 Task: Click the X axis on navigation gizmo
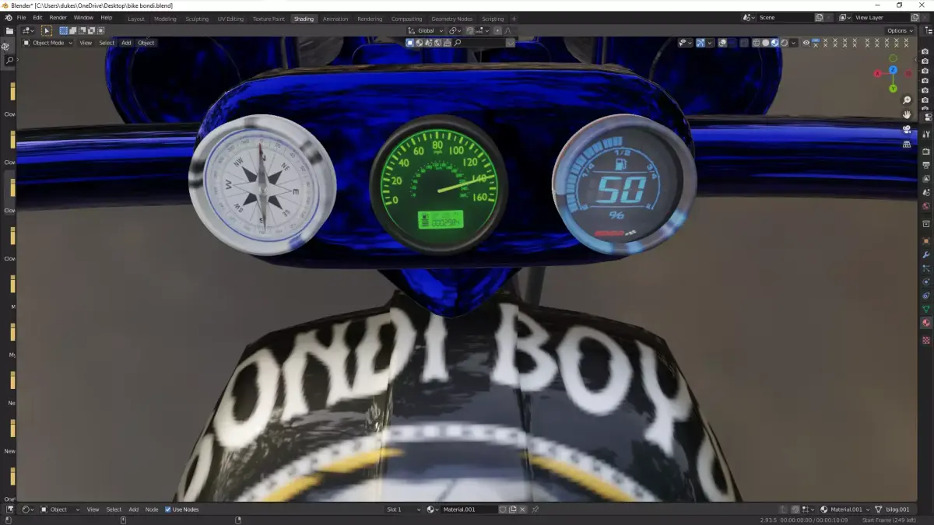click(x=877, y=74)
